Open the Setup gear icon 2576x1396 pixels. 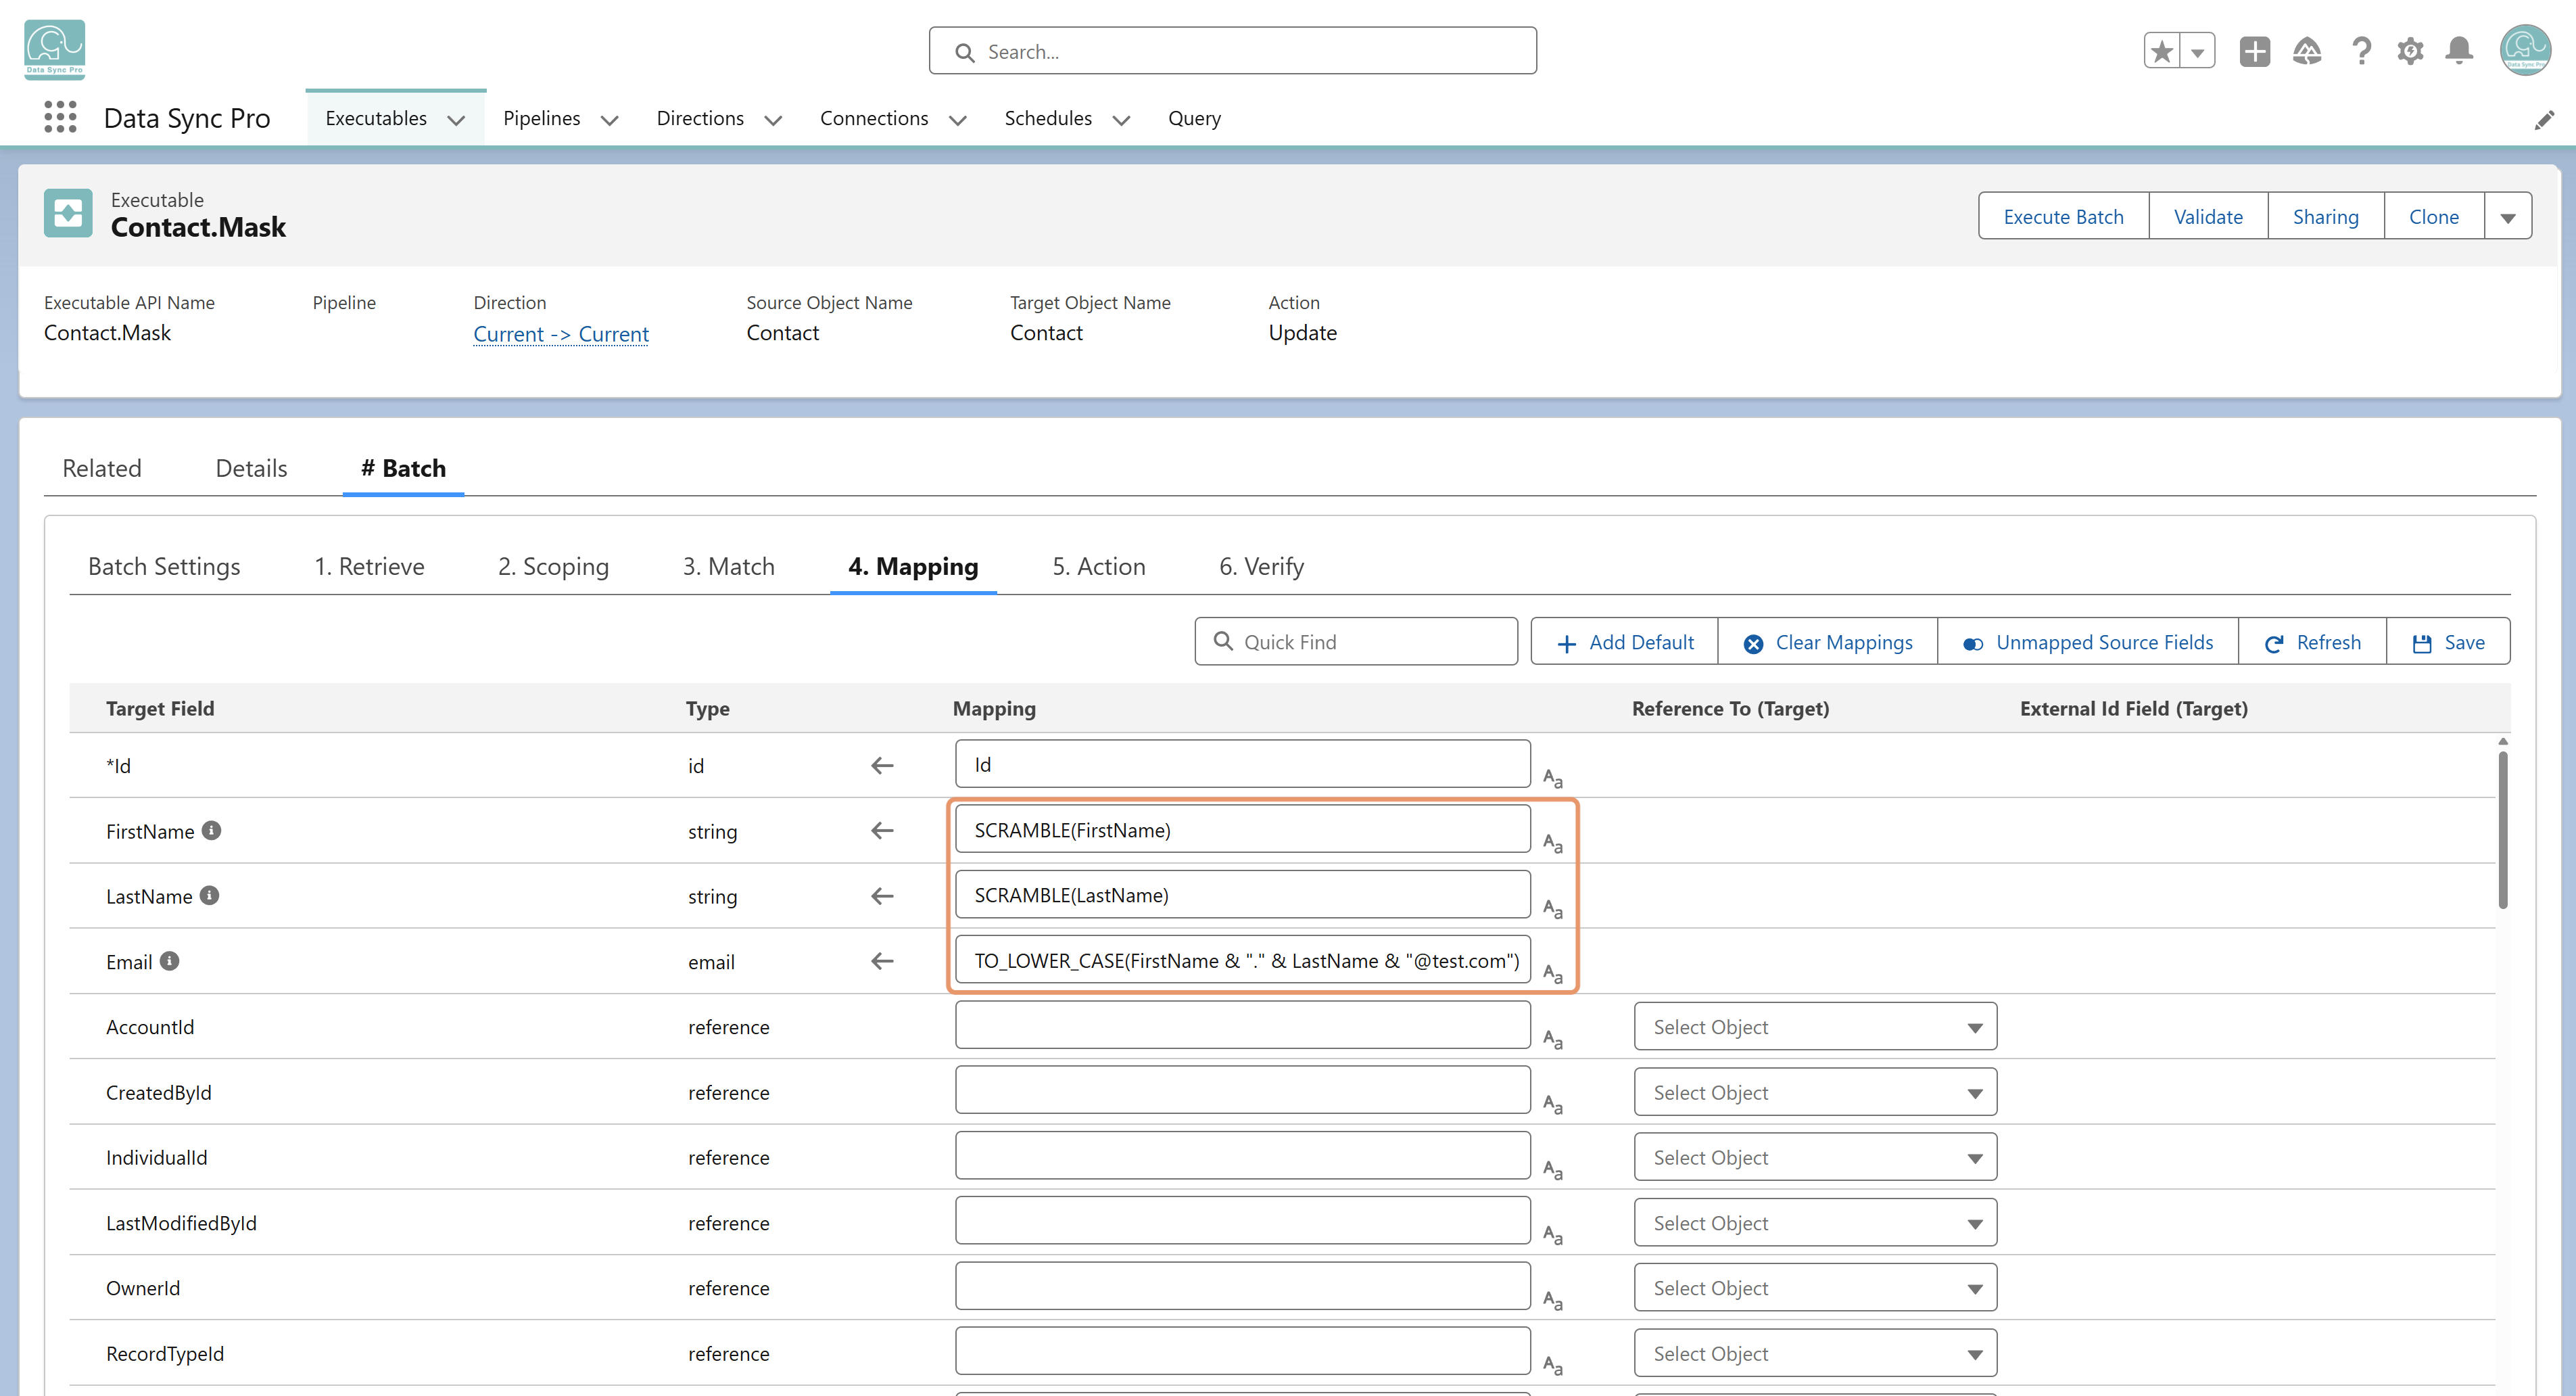coord(2410,51)
